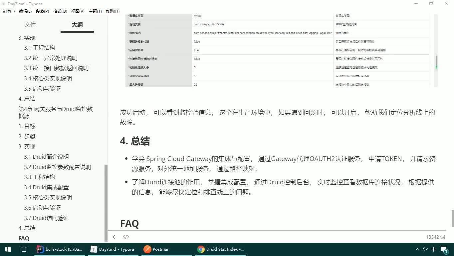
Task: Switch to bulls-stock IntelliJ taskbar window
Action: point(60,249)
